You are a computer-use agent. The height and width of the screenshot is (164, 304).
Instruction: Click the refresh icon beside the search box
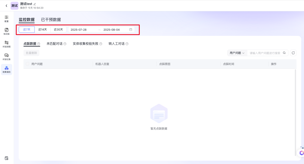(293, 53)
